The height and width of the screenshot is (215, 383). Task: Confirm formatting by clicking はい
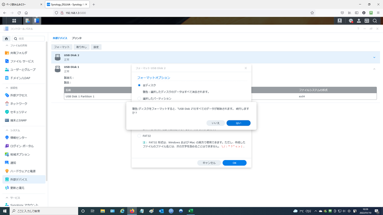click(x=238, y=123)
